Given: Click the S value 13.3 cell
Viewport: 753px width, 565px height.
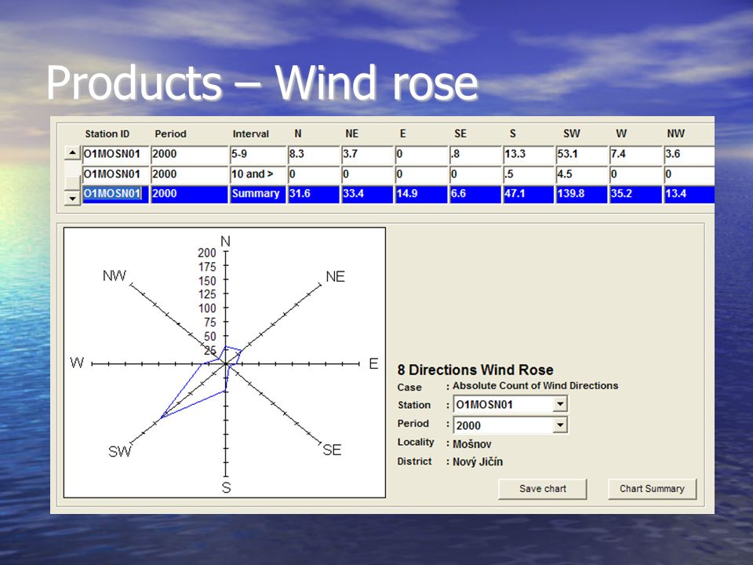Looking at the screenshot, I should pyautogui.click(x=528, y=155).
